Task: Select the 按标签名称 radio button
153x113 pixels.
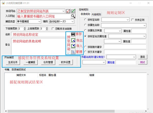Action: tap(85, 20)
